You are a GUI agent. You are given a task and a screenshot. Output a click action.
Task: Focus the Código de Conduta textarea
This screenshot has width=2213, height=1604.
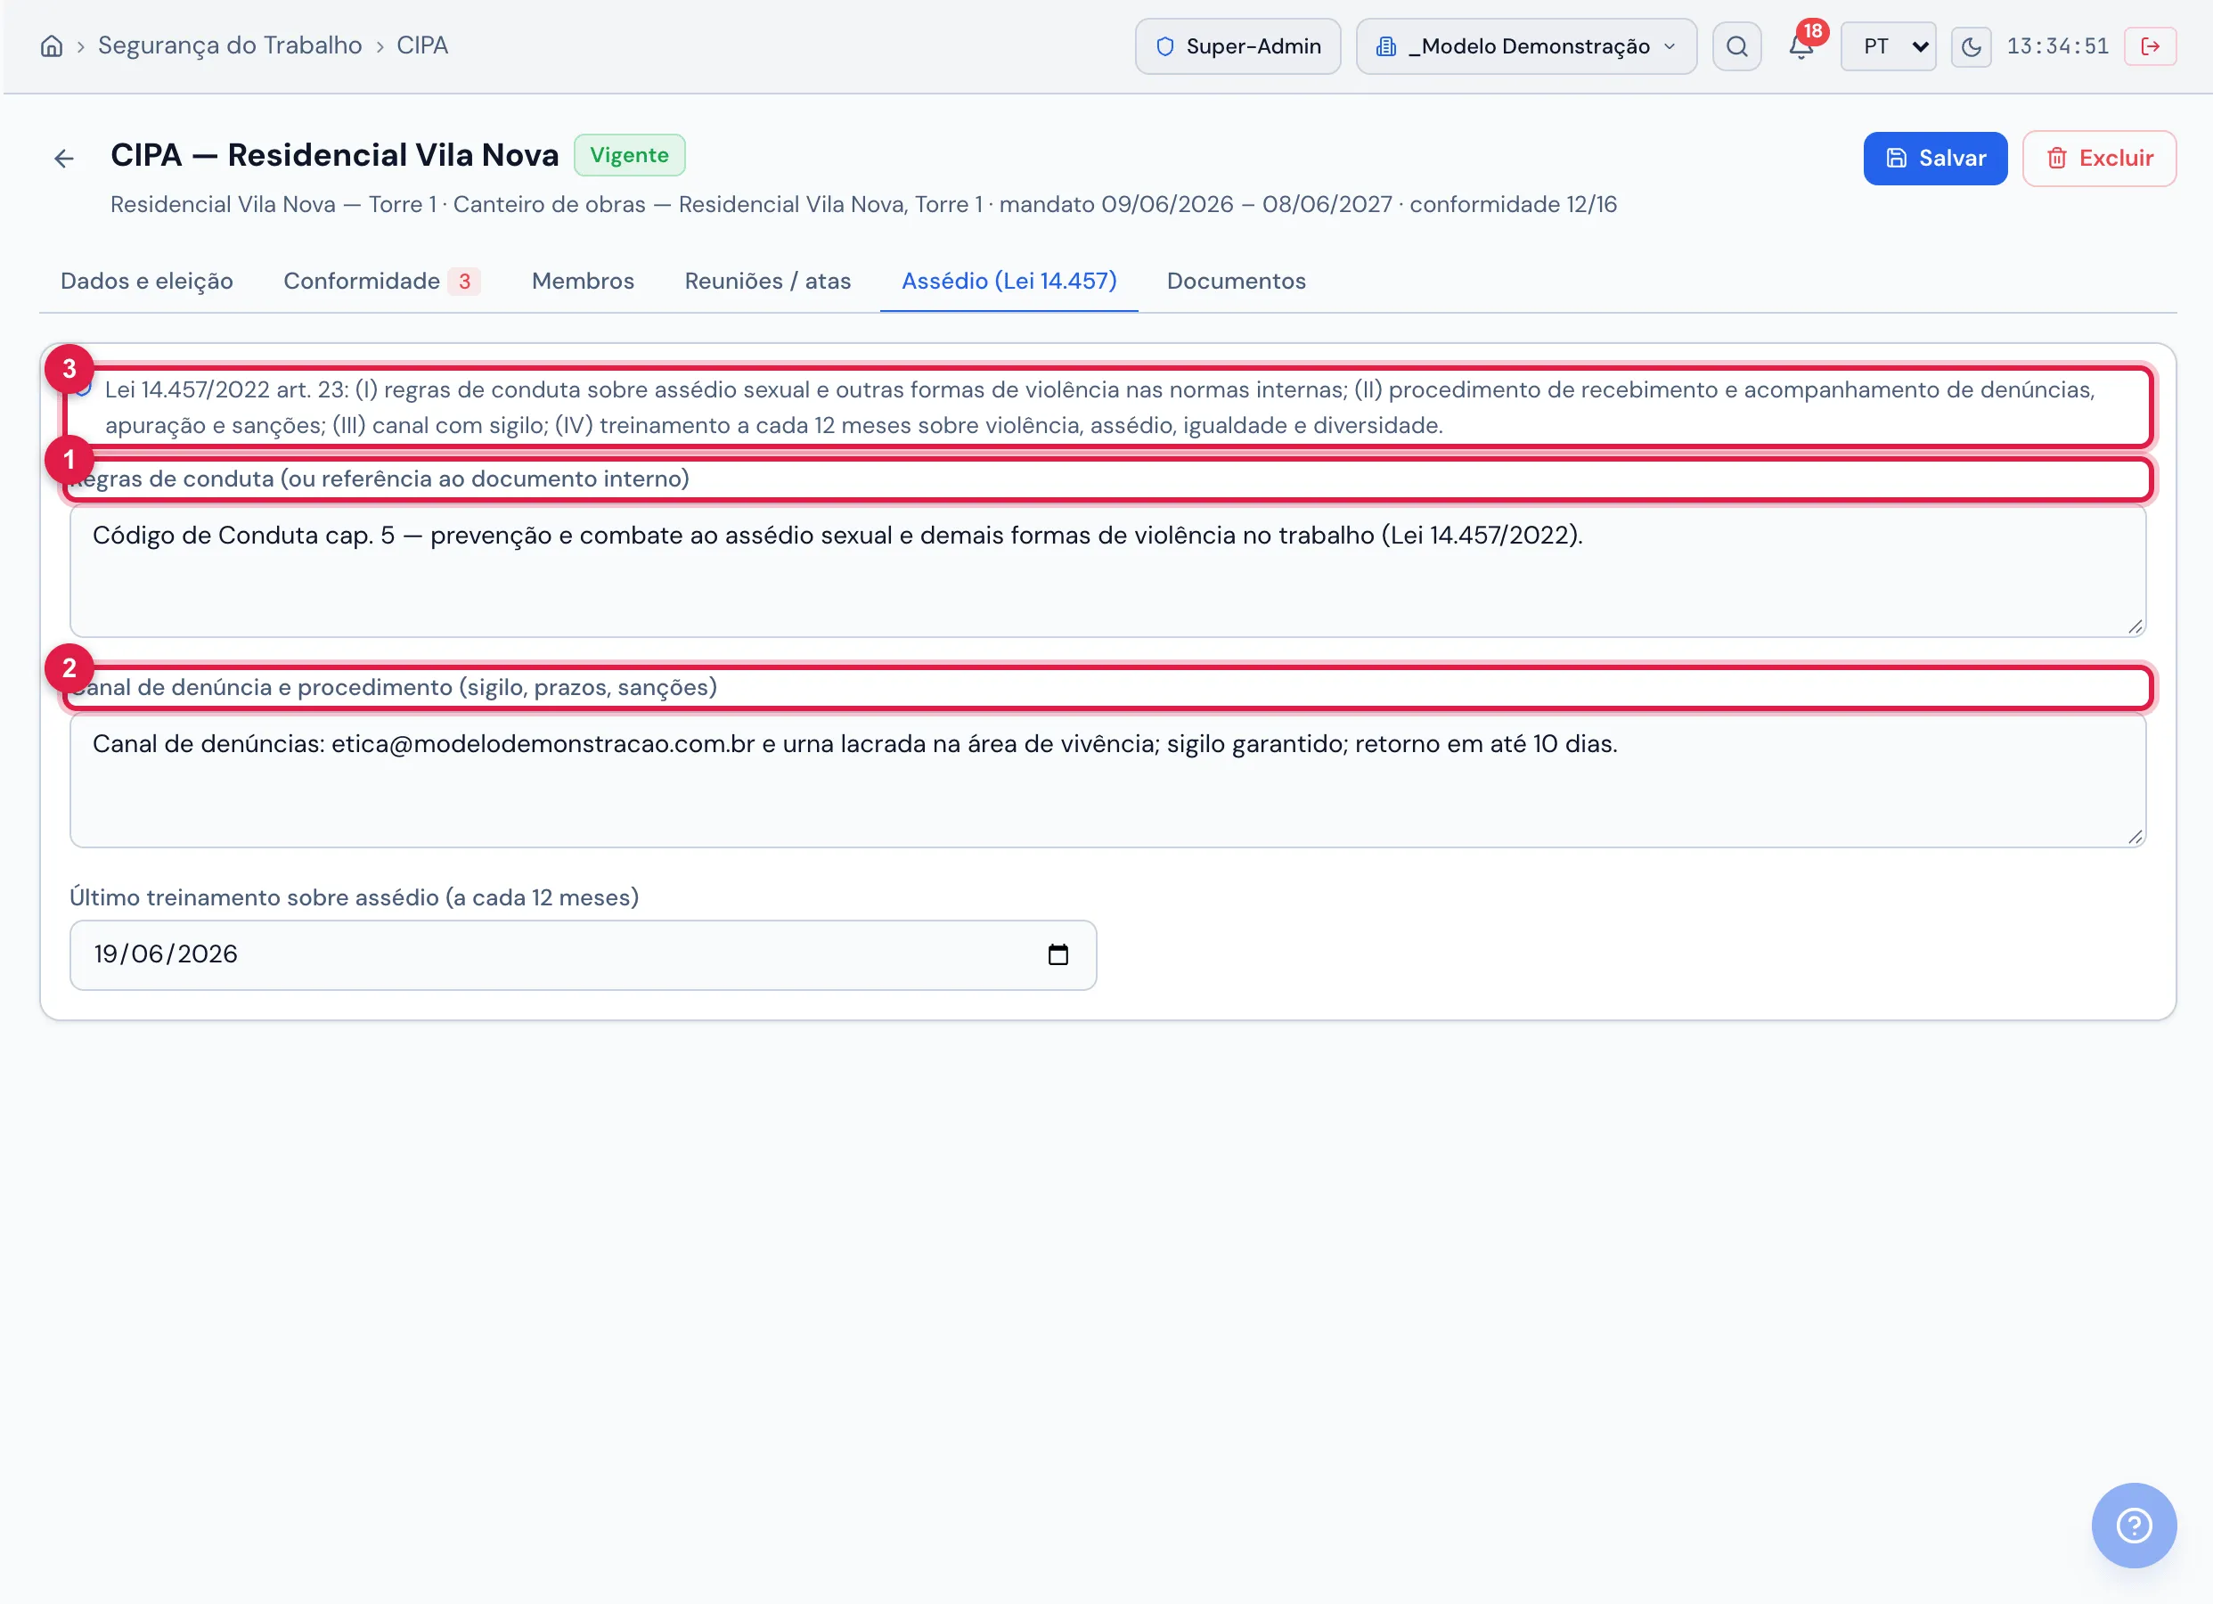(1107, 572)
